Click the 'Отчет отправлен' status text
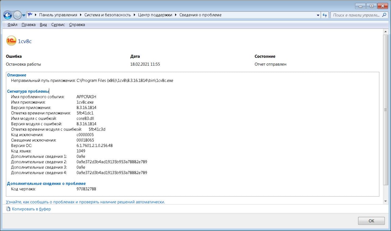Viewport: 391px width, 231px height. coord(271,64)
